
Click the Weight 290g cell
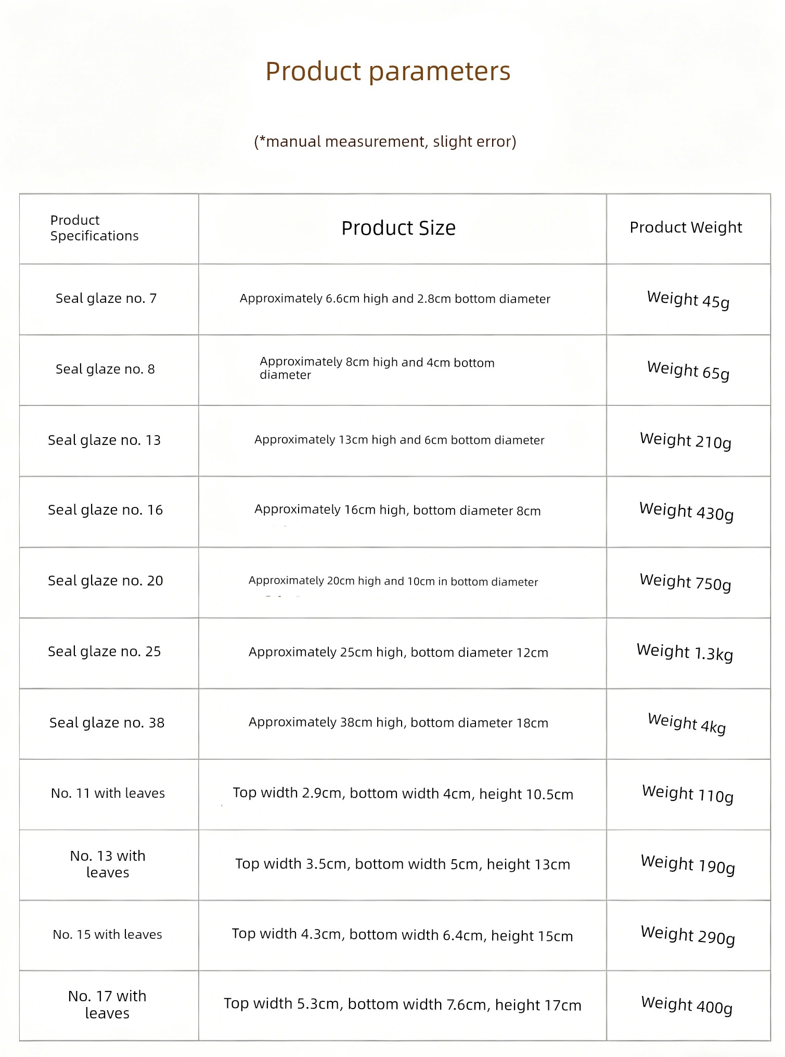[688, 935]
